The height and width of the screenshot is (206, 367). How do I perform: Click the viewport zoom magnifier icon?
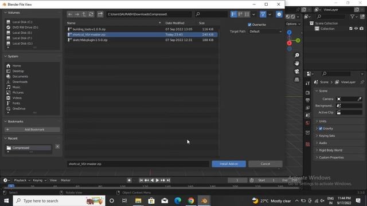297,55
